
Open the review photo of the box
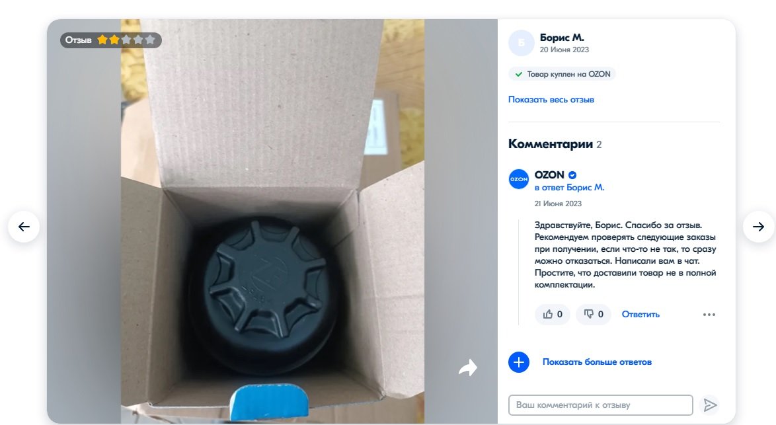pyautogui.click(x=272, y=221)
